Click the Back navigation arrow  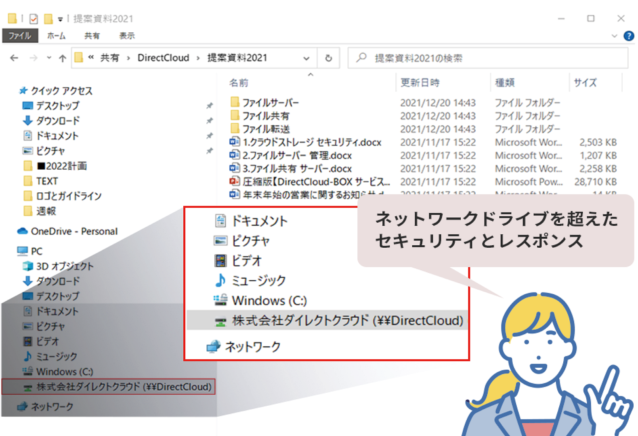[14, 58]
